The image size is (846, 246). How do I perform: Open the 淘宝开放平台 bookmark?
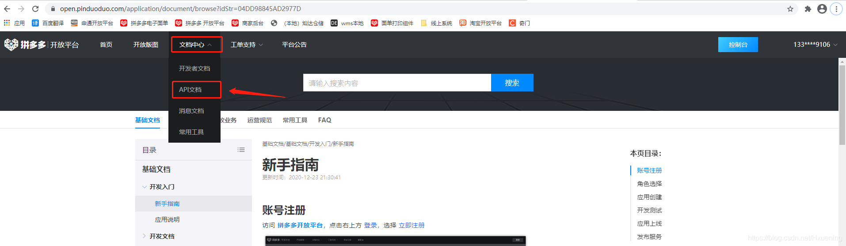tap(480, 23)
